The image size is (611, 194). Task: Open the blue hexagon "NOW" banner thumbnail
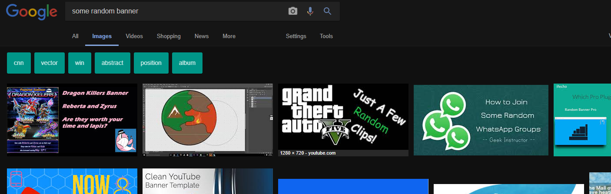pyautogui.click(x=72, y=181)
